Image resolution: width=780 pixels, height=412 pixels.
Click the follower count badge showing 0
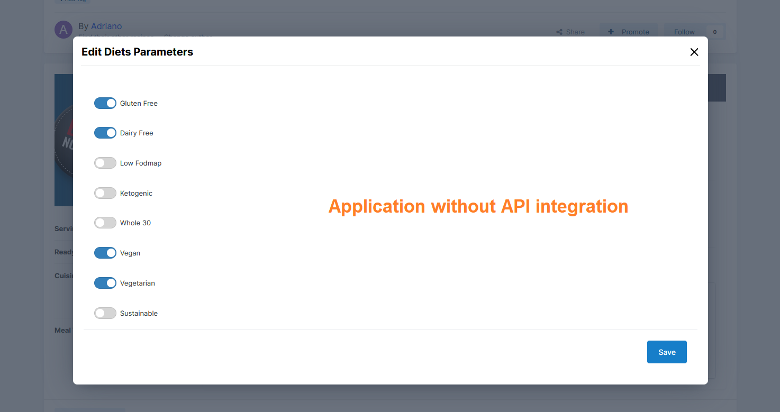click(x=714, y=32)
